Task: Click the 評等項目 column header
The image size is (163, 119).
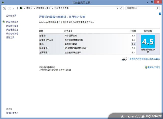Action: (69, 31)
